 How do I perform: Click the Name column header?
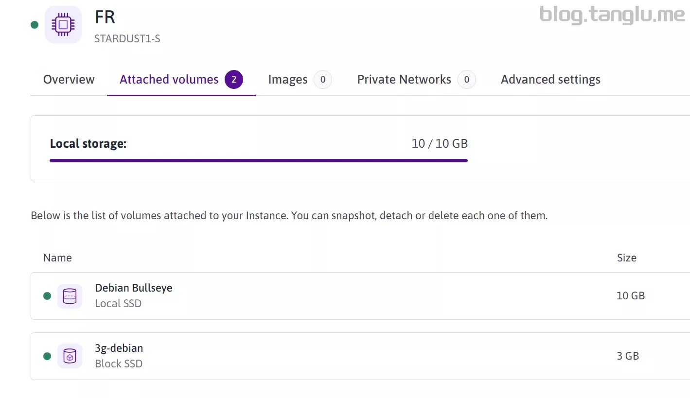click(57, 258)
